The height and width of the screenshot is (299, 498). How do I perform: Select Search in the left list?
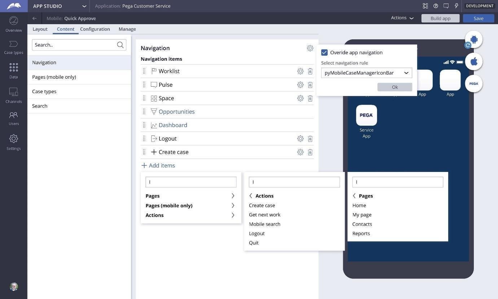tap(79, 106)
